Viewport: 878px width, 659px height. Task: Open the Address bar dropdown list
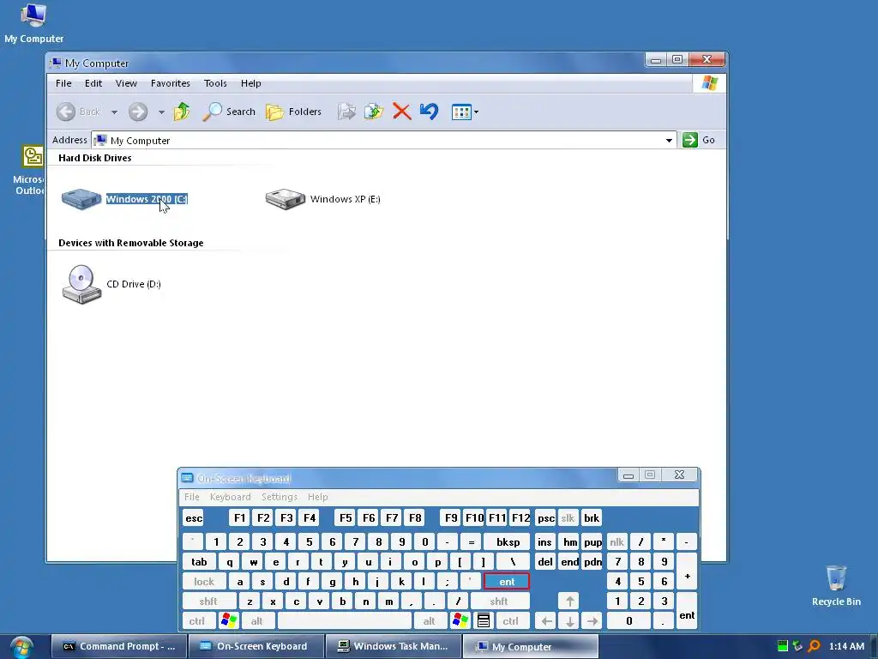pyautogui.click(x=669, y=140)
